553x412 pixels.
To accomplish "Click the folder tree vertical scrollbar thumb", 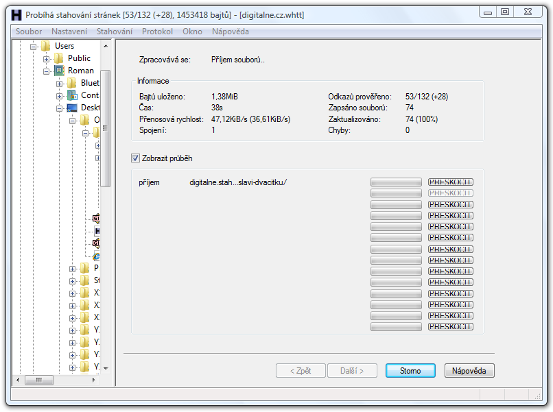I will tap(106, 128).
